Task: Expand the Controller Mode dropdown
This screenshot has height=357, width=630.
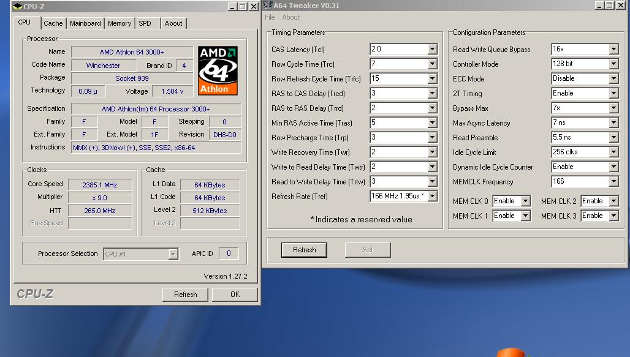Action: point(613,64)
